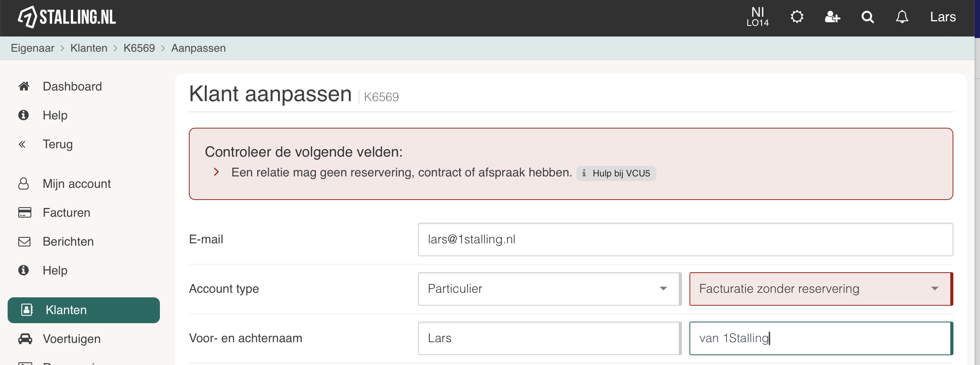The height and width of the screenshot is (365, 980).
Task: Click into the E-mail input field
Action: pyautogui.click(x=685, y=240)
